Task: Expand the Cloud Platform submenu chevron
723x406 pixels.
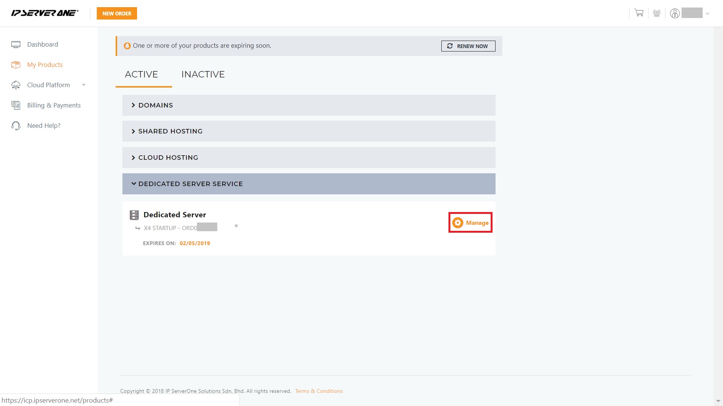Action: [x=84, y=85]
